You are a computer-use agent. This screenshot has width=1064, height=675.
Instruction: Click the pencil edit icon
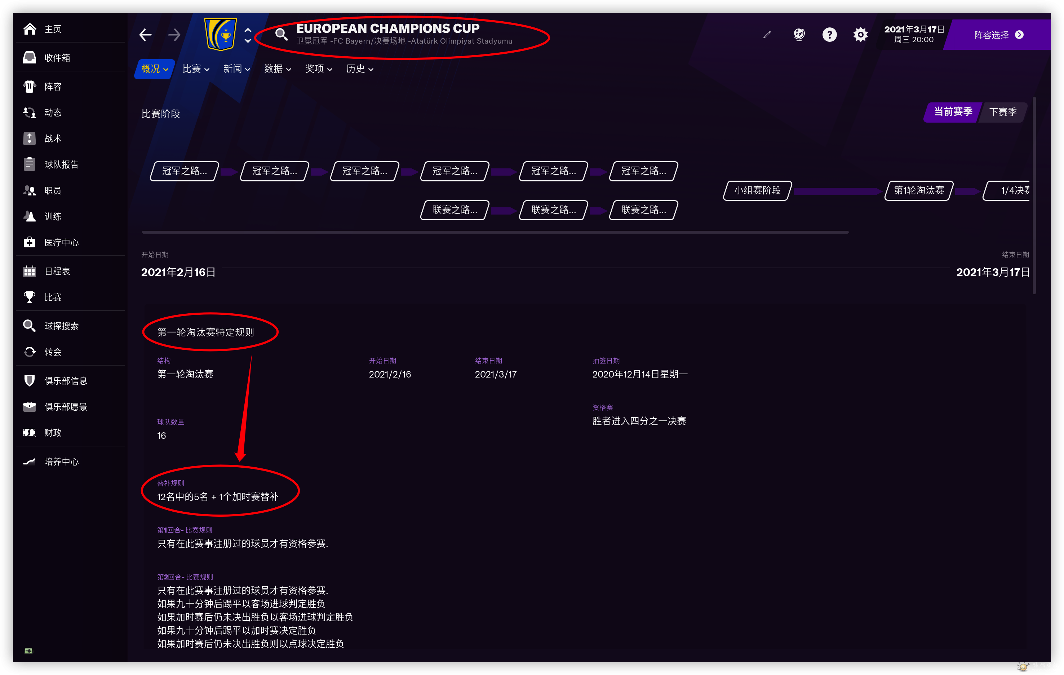(767, 35)
